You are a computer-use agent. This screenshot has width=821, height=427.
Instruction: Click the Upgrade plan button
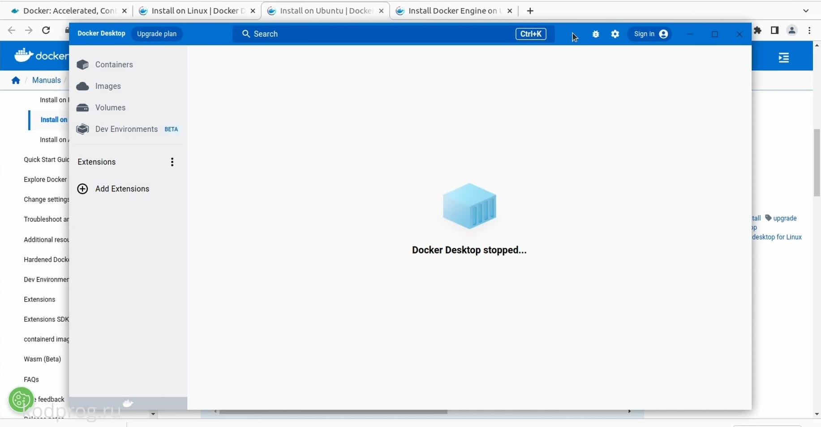coord(157,34)
